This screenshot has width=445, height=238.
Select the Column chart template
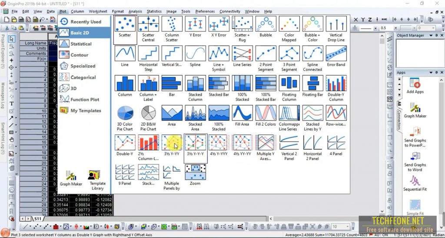coord(125,87)
